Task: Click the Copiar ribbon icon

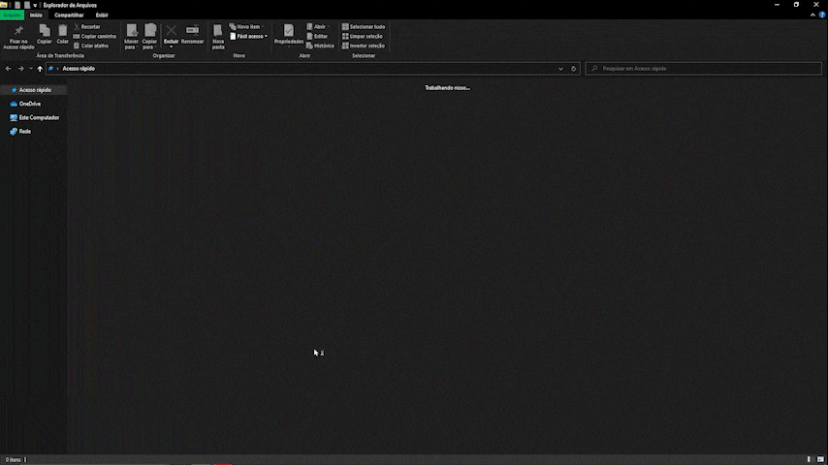Action: [45, 31]
